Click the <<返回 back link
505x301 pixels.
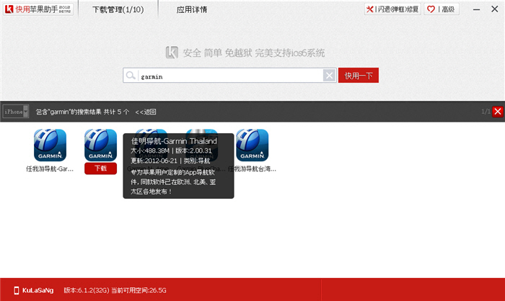click(146, 112)
